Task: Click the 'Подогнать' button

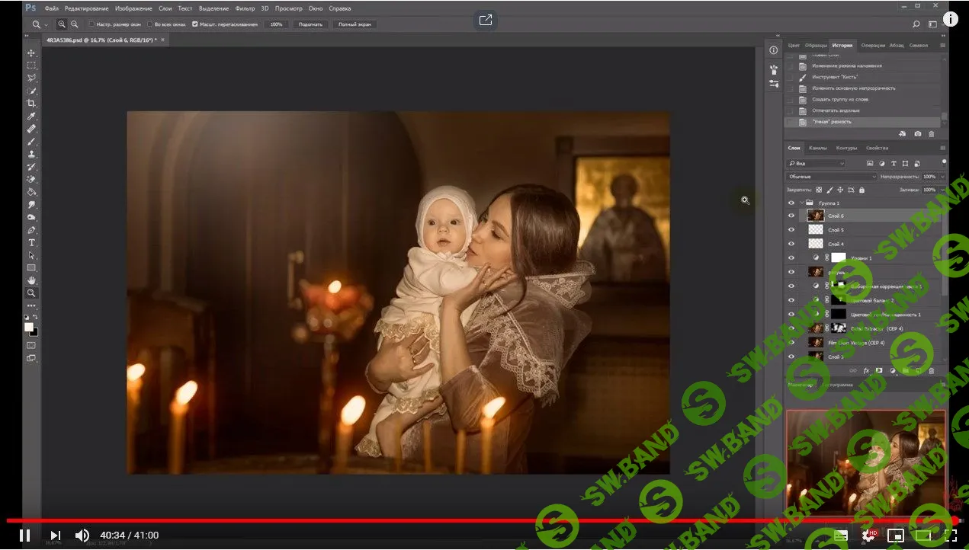Action: (x=310, y=24)
